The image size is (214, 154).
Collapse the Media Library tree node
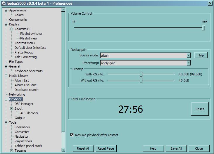(6, 76)
